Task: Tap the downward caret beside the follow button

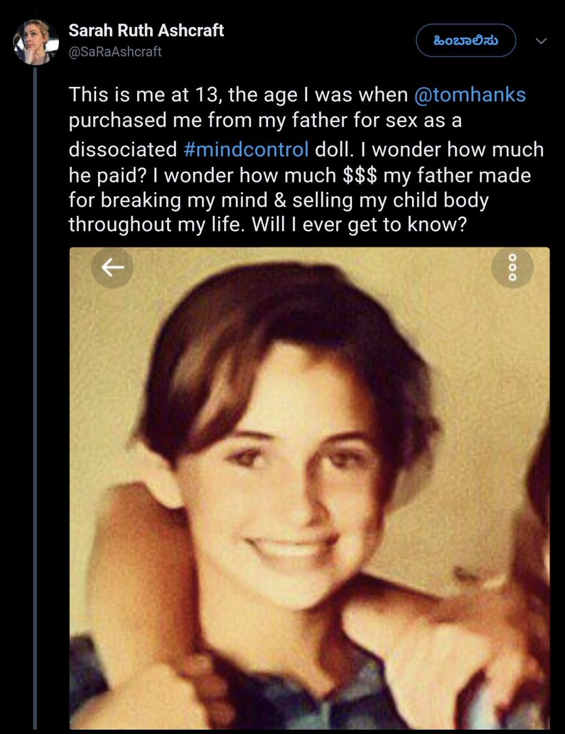Action: tap(541, 41)
